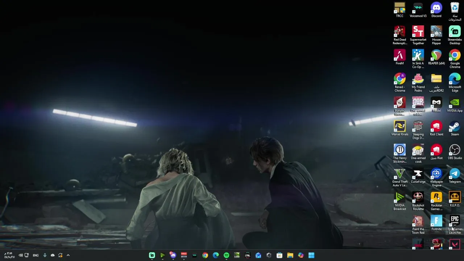
Task: Open OneDrive cloud tray icon
Action: [53, 255]
